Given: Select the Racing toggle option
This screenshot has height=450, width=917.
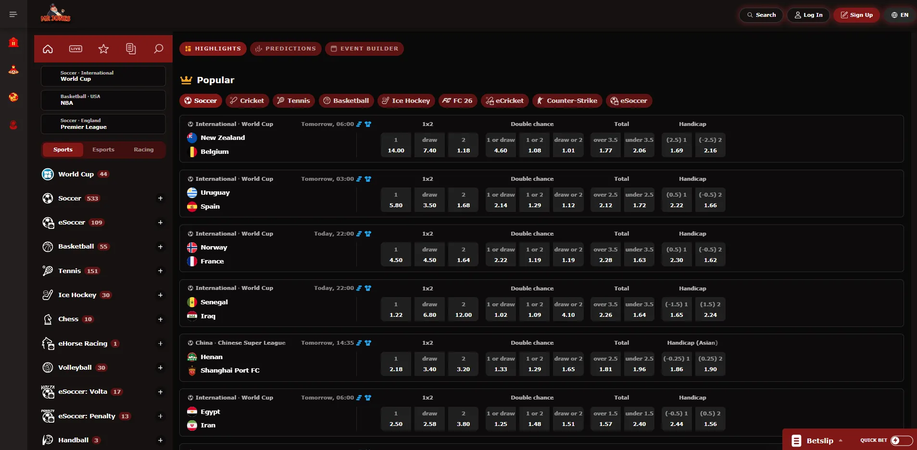Looking at the screenshot, I should pos(144,150).
